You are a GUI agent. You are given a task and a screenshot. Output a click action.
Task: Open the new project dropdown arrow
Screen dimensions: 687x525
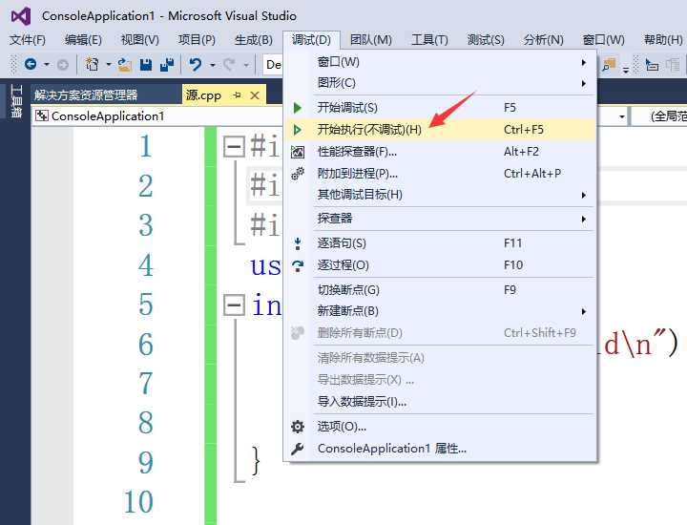(x=108, y=65)
